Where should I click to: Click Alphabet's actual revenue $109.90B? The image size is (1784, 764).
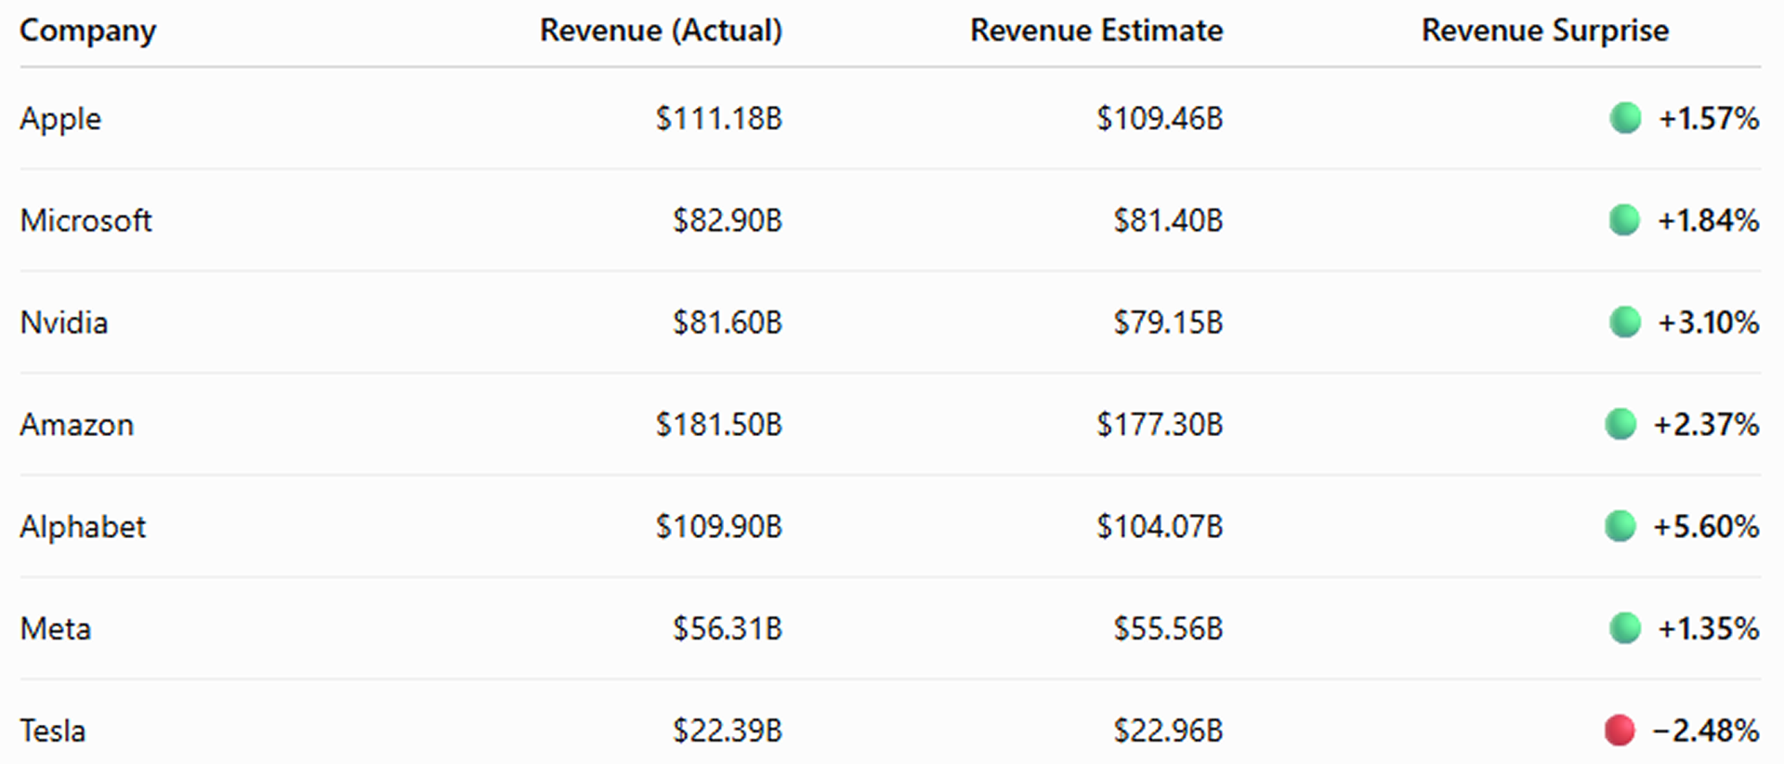tap(719, 527)
